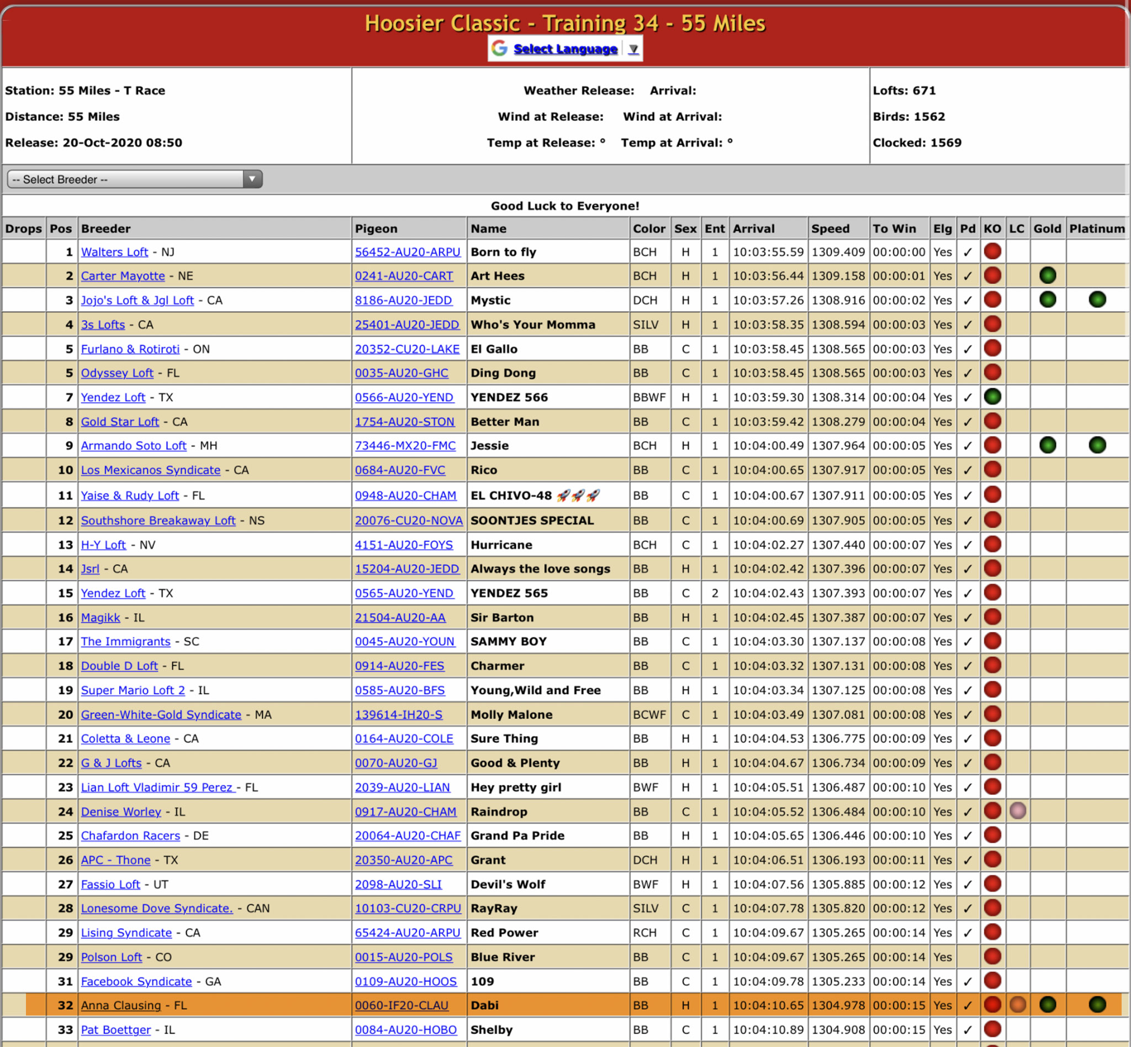Viewport: 1131px width, 1047px height.
Task: Click the green Platinum dot for Jessie
Action: click(x=1097, y=445)
